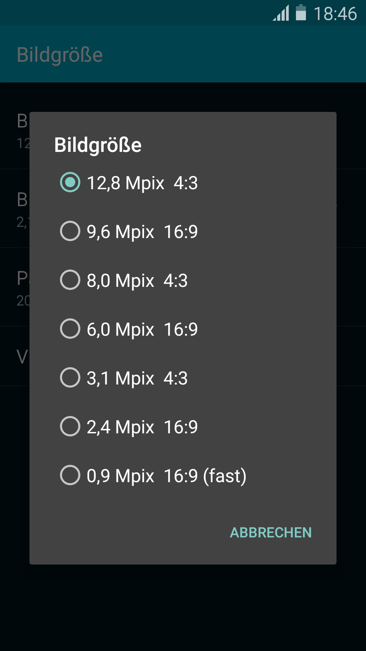The width and height of the screenshot is (366, 651).
Task: Tap the battery icon in status bar
Action: pos(301,13)
